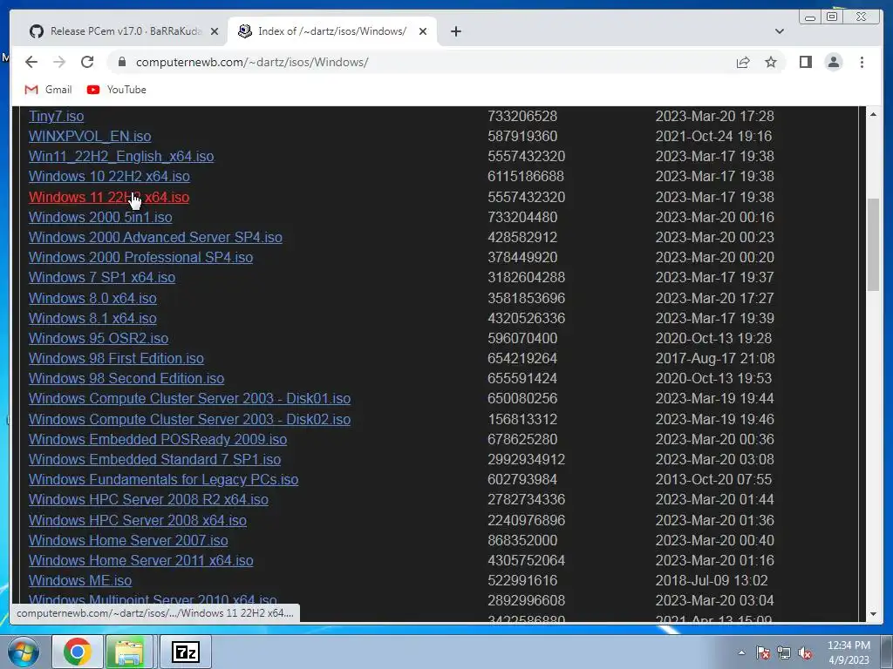Switch to the Release PCem v17.0 tab
This screenshot has height=669, width=893.
pos(124,31)
